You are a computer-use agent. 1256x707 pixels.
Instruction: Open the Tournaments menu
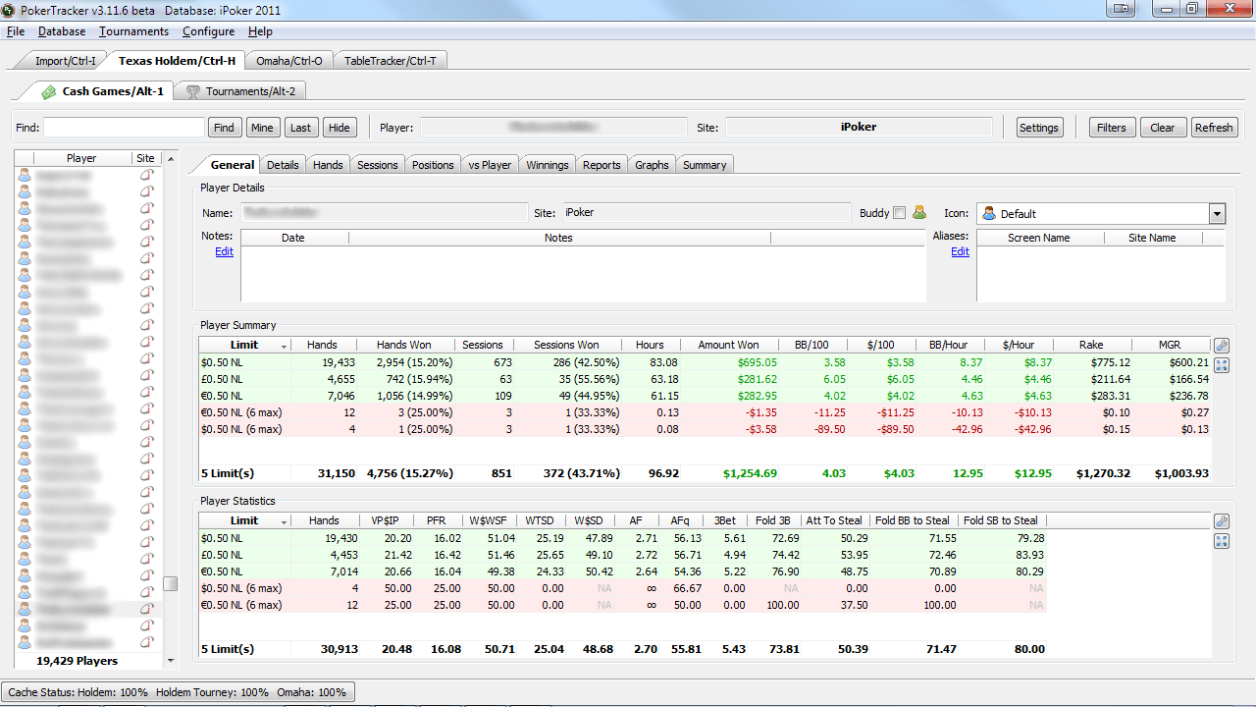[133, 31]
